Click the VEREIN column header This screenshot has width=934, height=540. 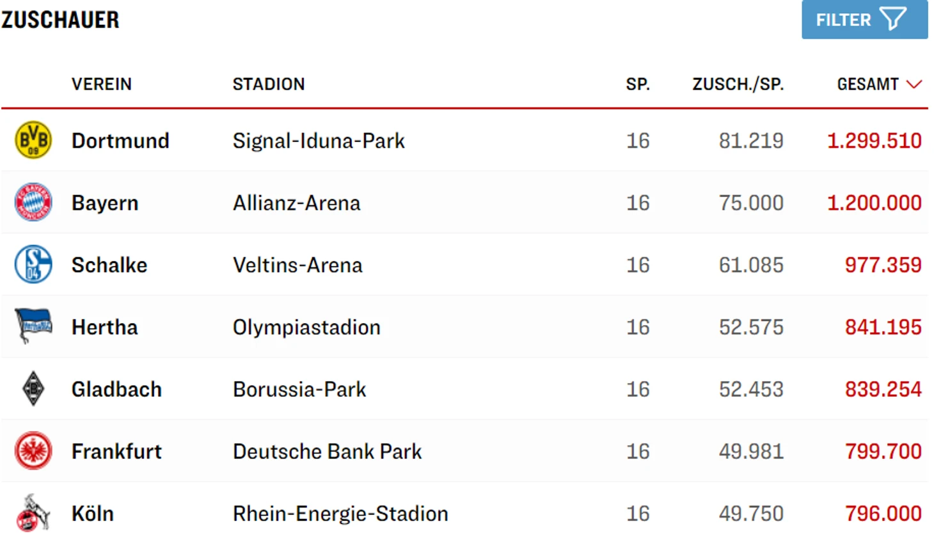[102, 84]
